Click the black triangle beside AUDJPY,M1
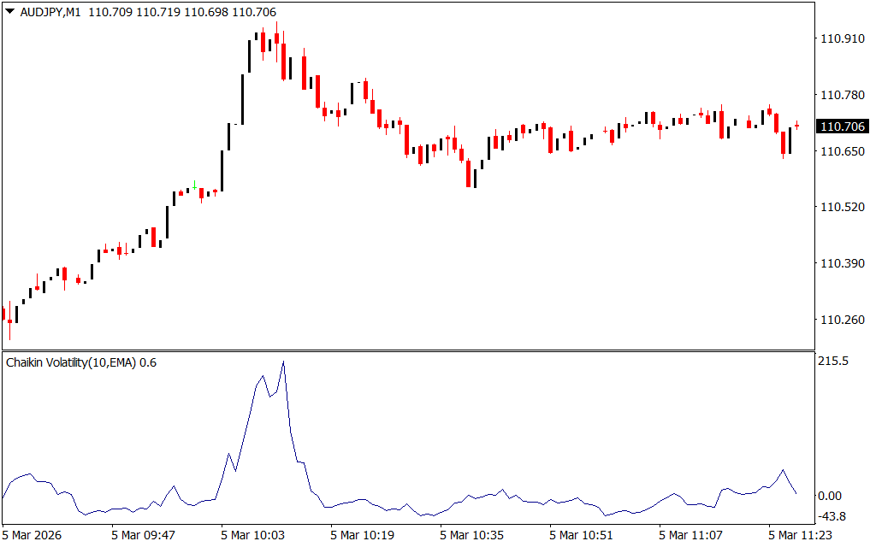This screenshot has height=547, width=876. tap(10, 13)
